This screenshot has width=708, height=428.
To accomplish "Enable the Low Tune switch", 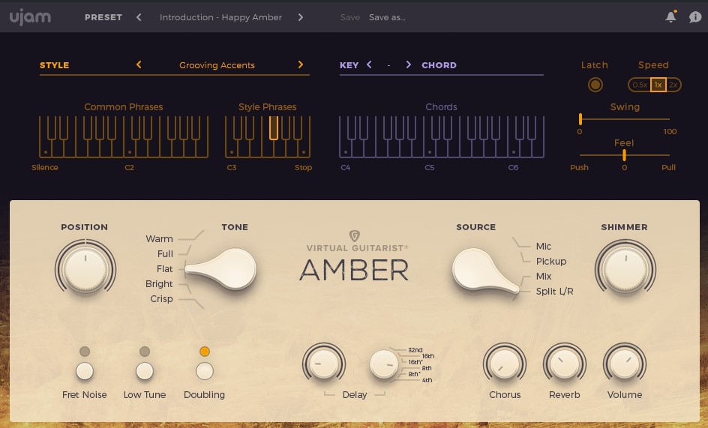I will tap(145, 370).
